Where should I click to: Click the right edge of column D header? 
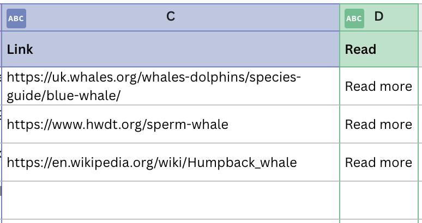coord(418,17)
